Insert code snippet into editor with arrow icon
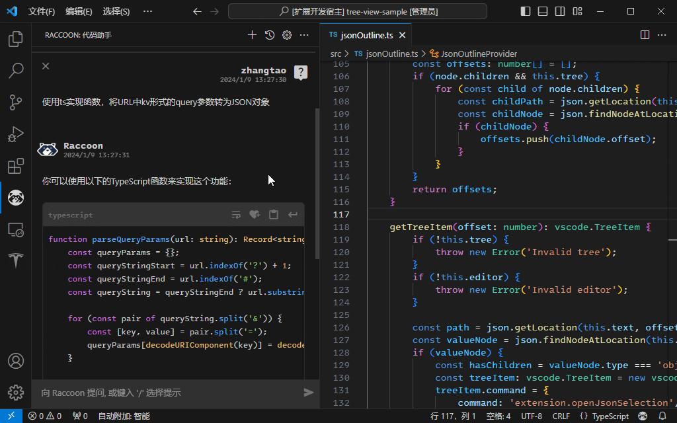This screenshot has width=677, height=423. click(x=292, y=215)
